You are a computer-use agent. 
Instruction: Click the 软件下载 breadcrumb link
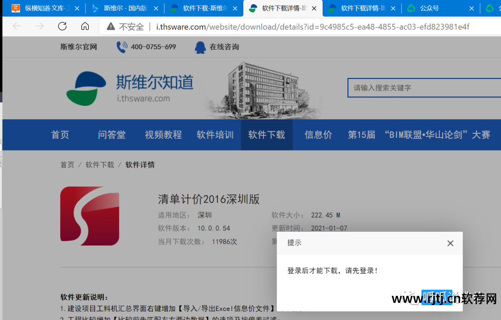pyautogui.click(x=100, y=165)
